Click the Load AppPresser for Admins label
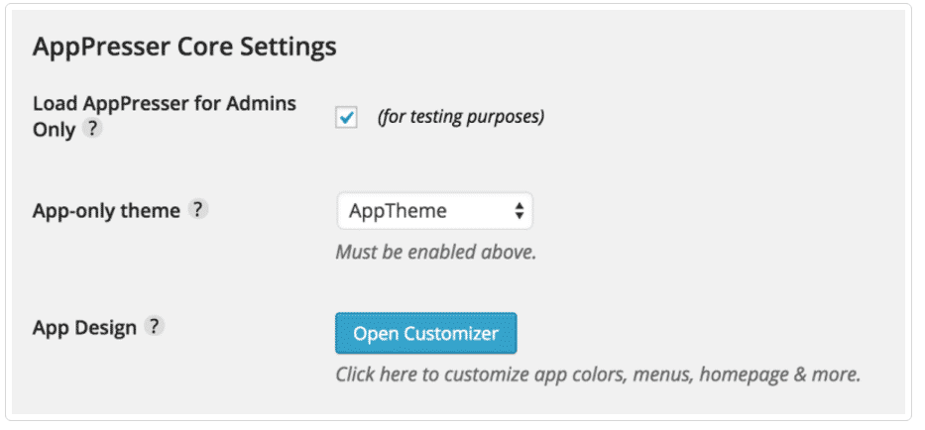The image size is (925, 430). coord(164,104)
